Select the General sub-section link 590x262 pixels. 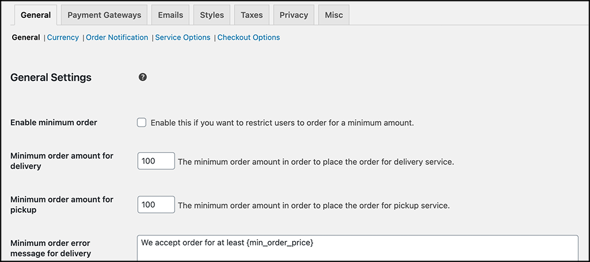(26, 37)
